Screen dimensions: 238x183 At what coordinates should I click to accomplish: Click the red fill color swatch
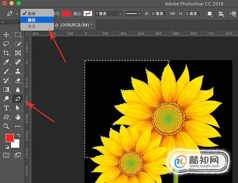[67, 13]
